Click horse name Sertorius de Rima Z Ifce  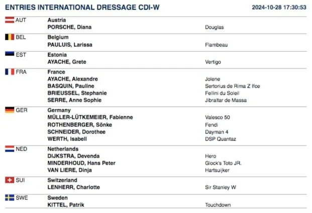233,86
